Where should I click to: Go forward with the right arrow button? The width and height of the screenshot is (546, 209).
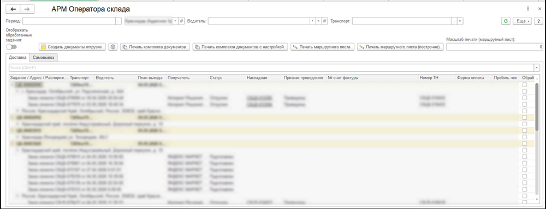27,9
